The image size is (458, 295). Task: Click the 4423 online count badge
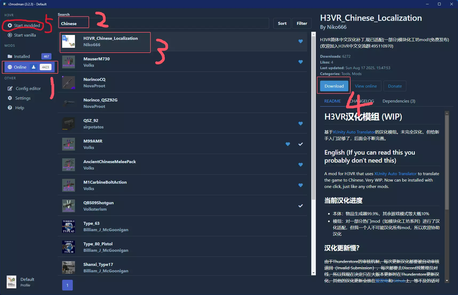(x=45, y=67)
